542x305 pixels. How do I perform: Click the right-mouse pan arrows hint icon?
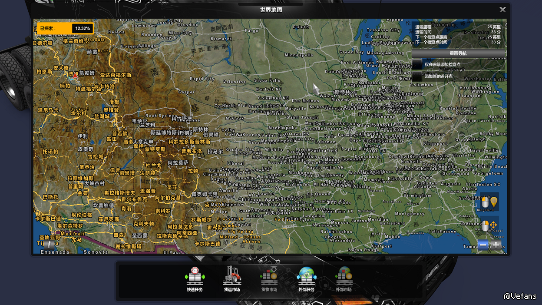[489, 225]
